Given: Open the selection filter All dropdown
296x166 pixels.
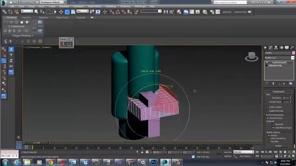Looking at the screenshot, I should 27,11.
